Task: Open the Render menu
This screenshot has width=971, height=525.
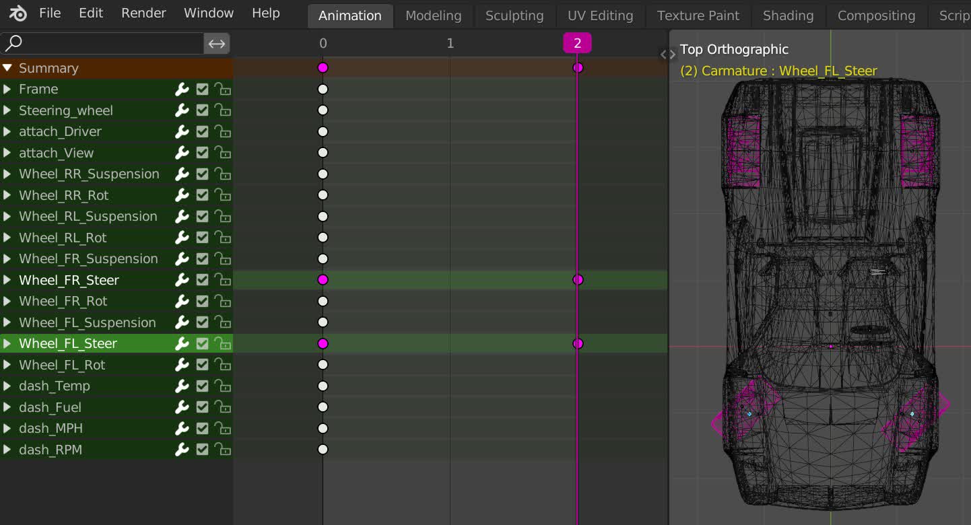Action: coord(143,13)
